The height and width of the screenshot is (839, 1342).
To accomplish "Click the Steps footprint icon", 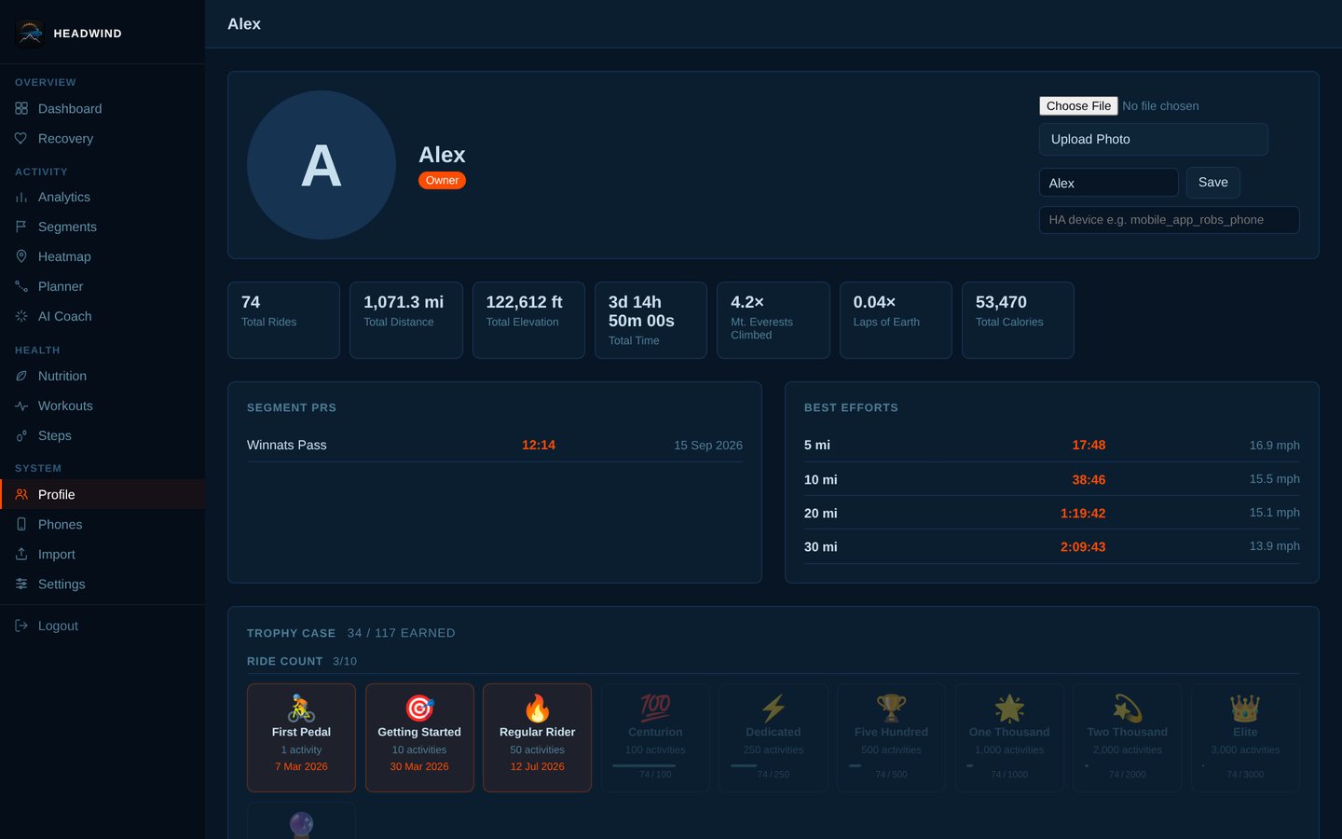I will pyautogui.click(x=21, y=435).
